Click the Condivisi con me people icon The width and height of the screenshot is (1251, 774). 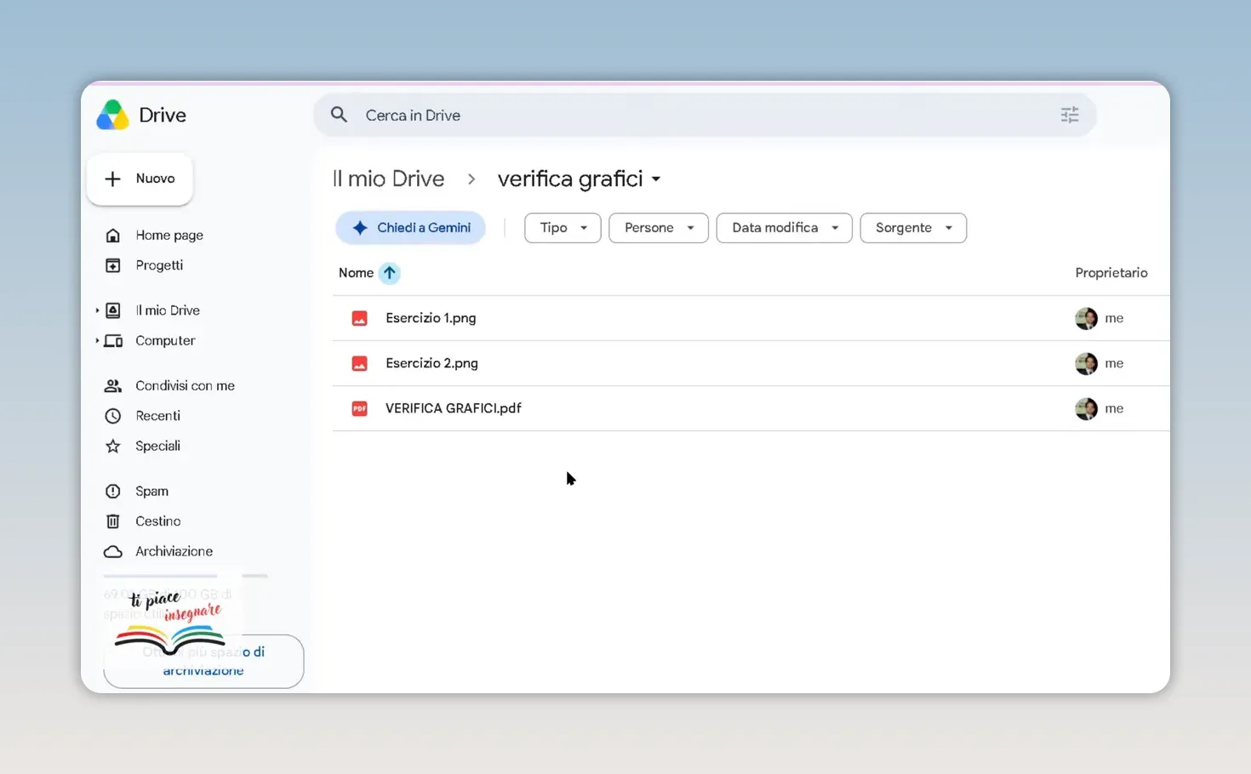112,386
